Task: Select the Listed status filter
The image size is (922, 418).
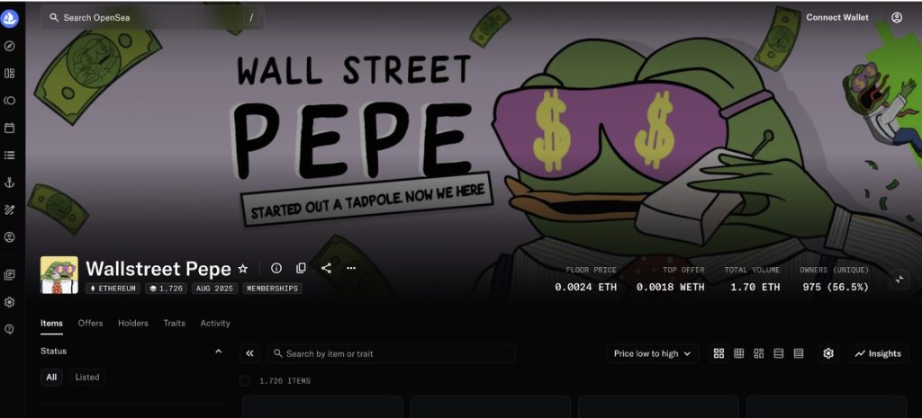Action: pos(87,377)
